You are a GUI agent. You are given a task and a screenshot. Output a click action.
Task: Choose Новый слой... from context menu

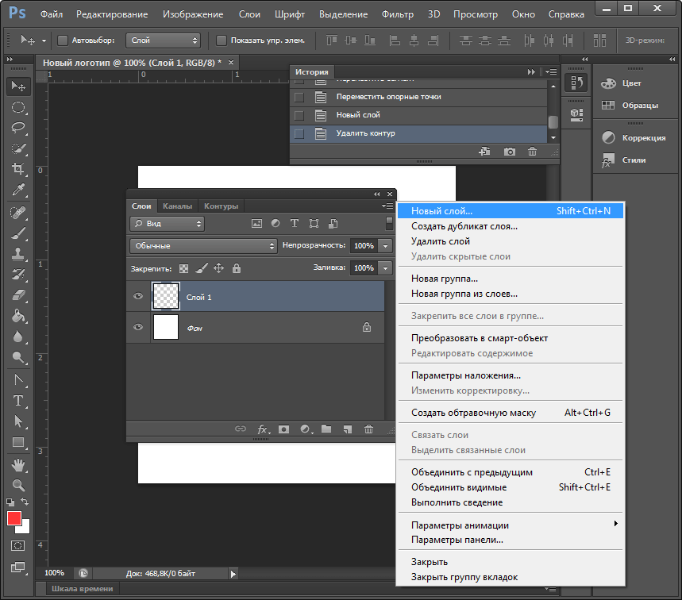click(441, 211)
